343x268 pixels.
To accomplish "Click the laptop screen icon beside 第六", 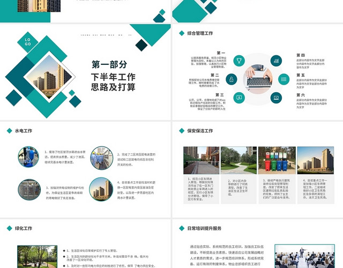I will [276, 98].
